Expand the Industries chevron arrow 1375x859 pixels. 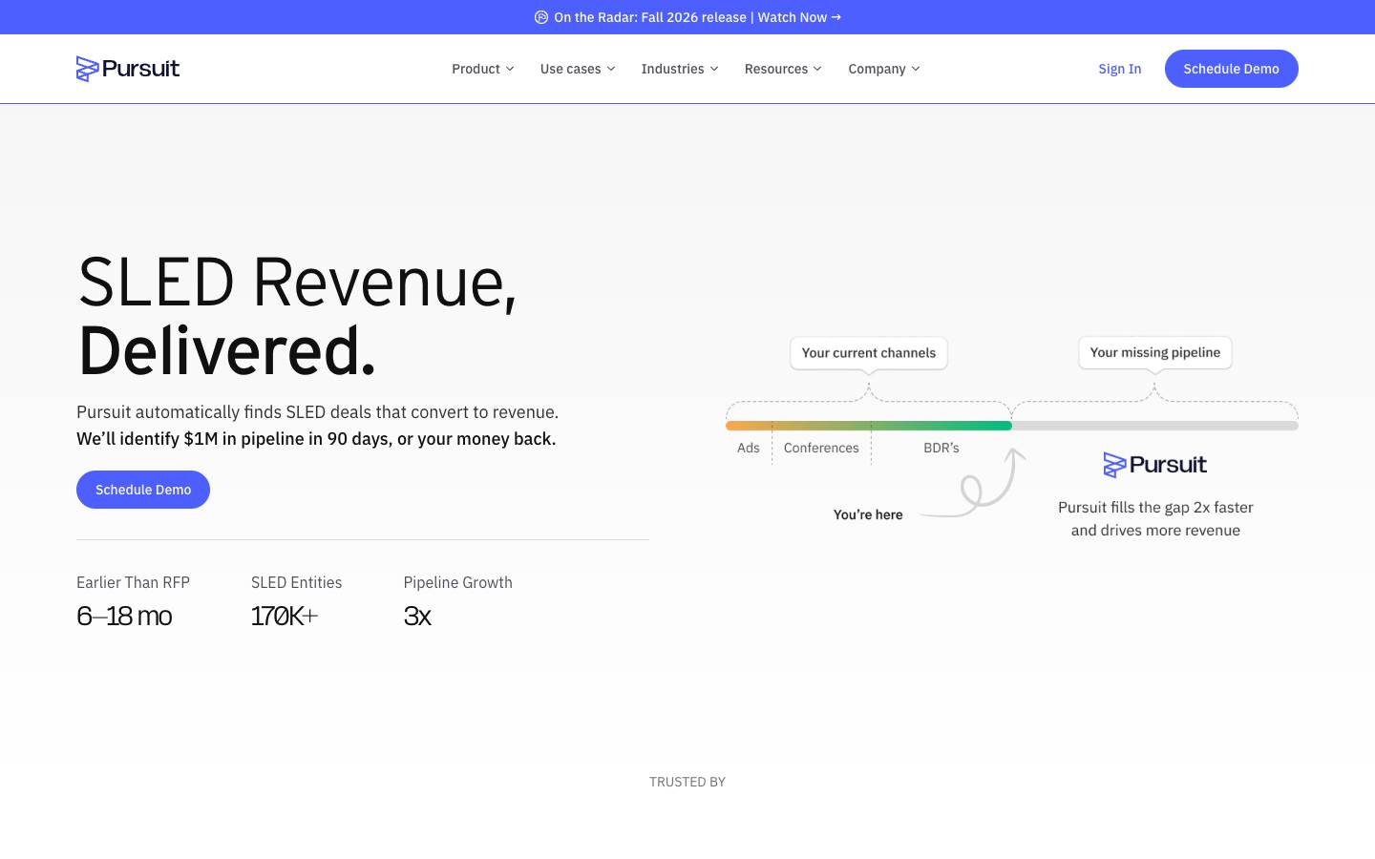tap(714, 69)
